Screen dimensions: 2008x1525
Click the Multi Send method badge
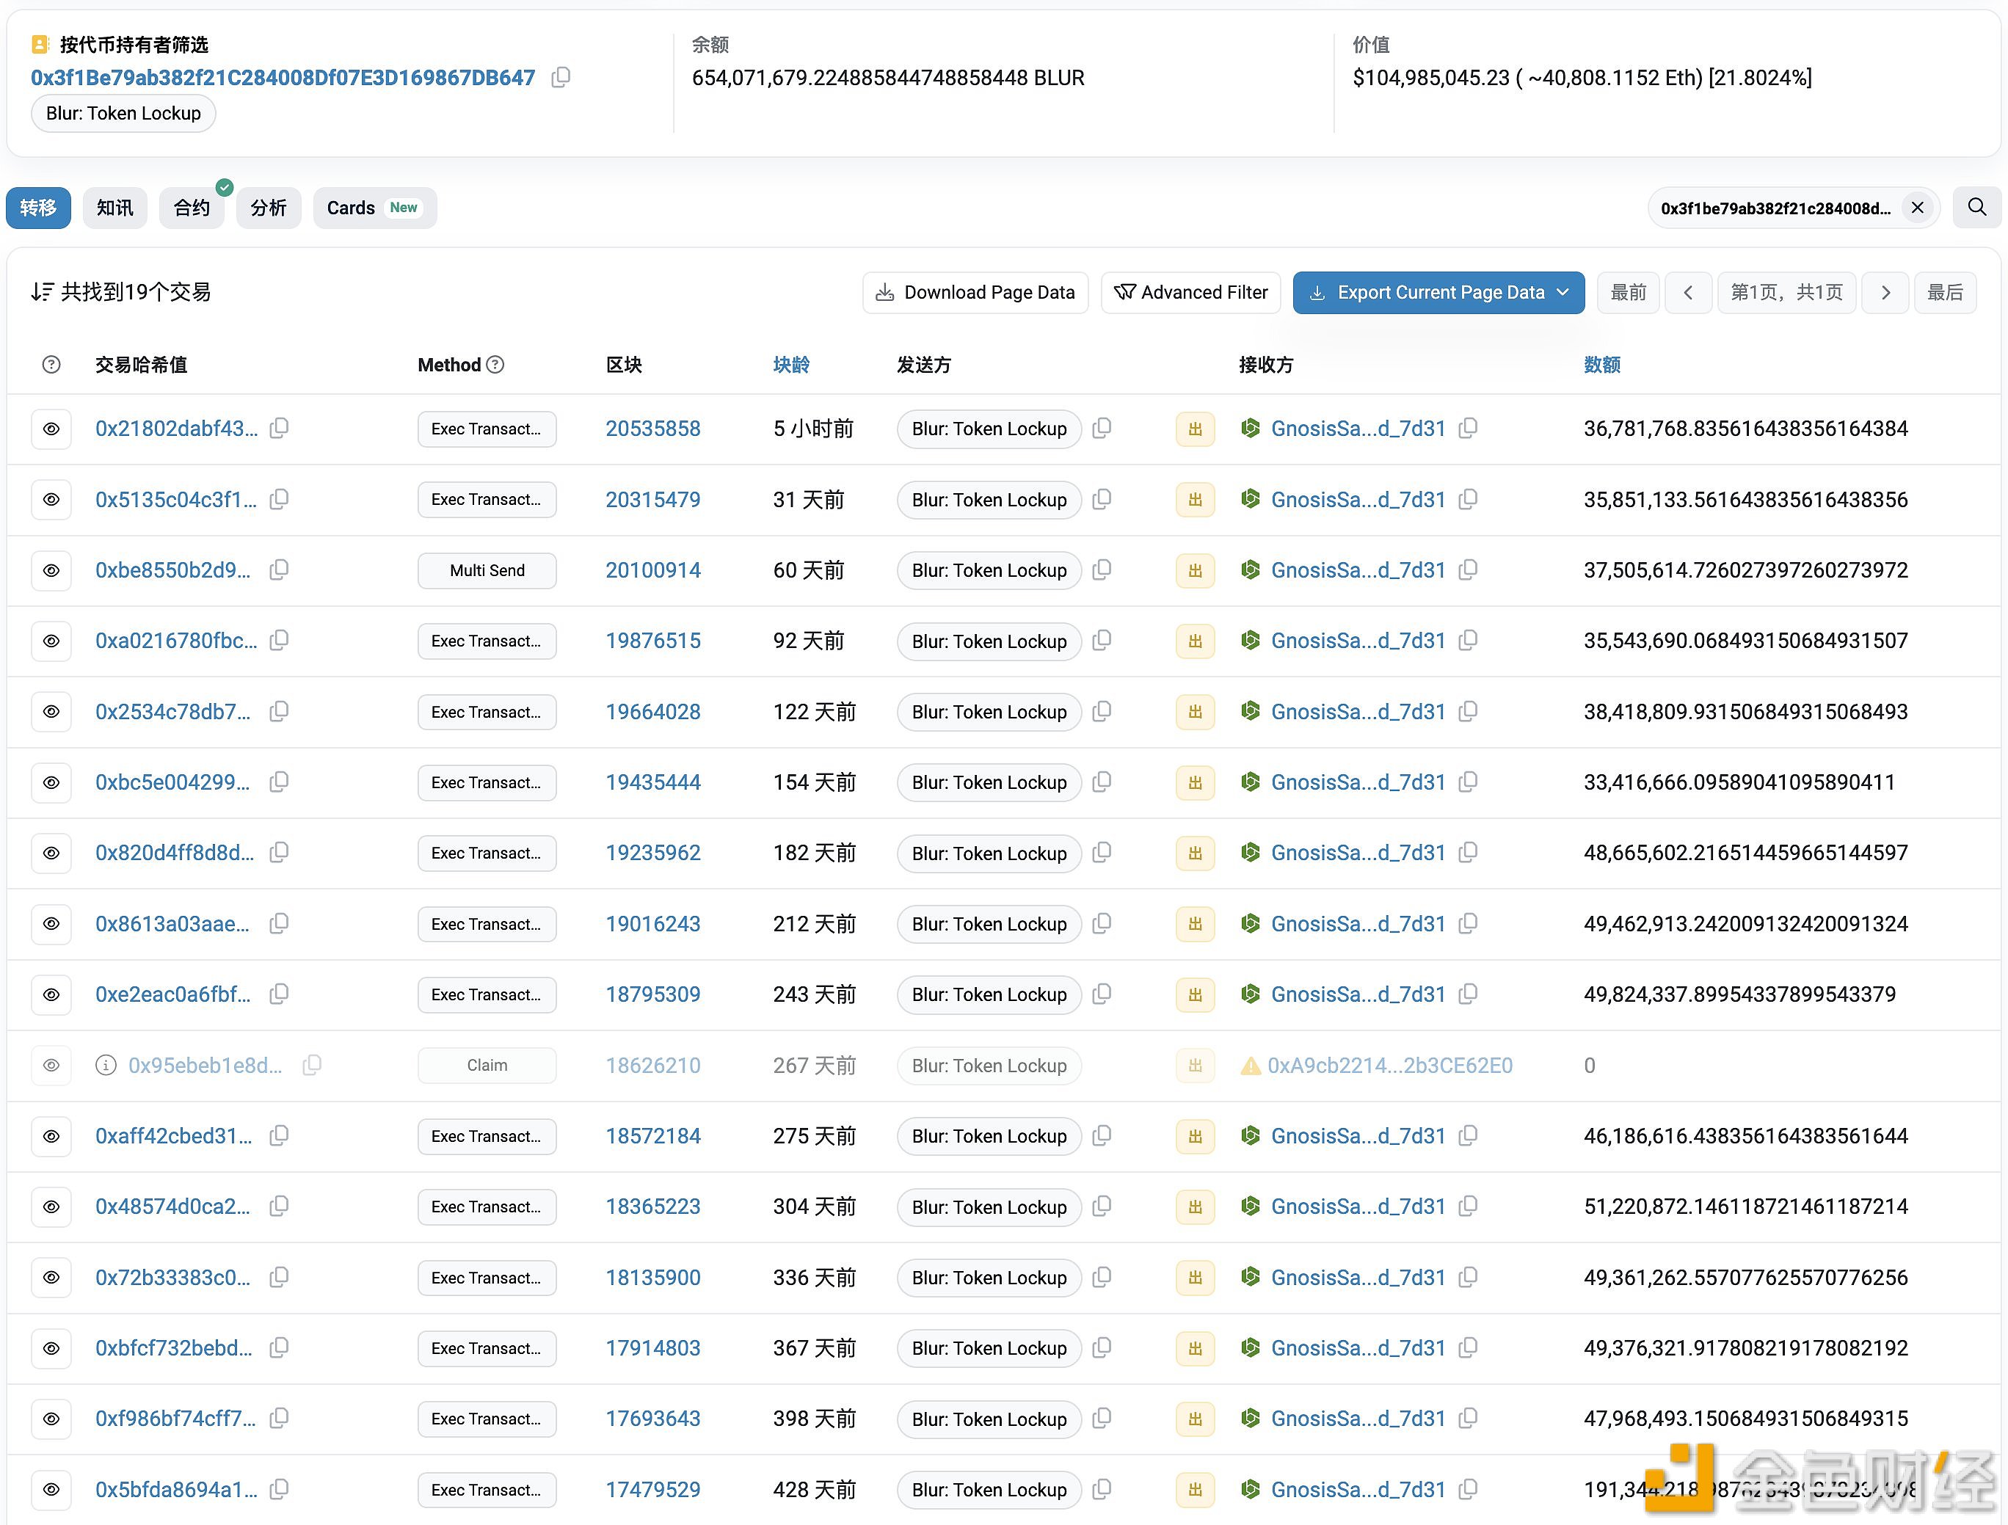[487, 570]
